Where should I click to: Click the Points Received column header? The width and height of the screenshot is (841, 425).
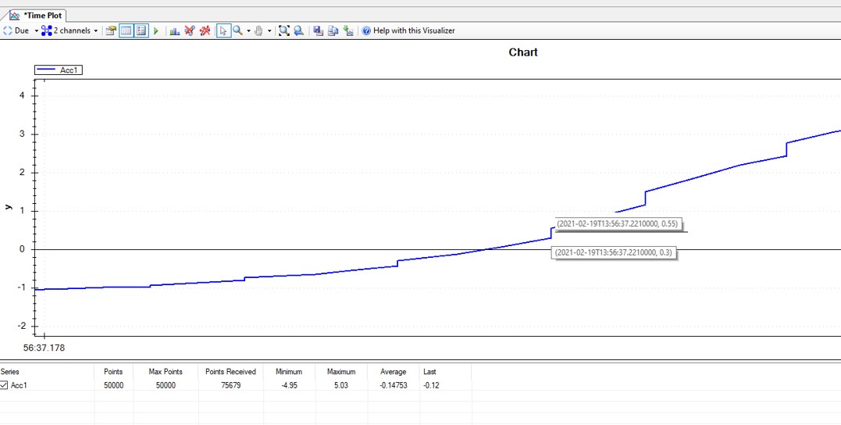coord(230,371)
